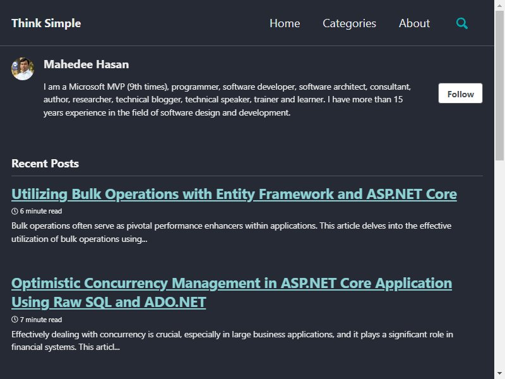Go to the Home menu item

click(285, 23)
